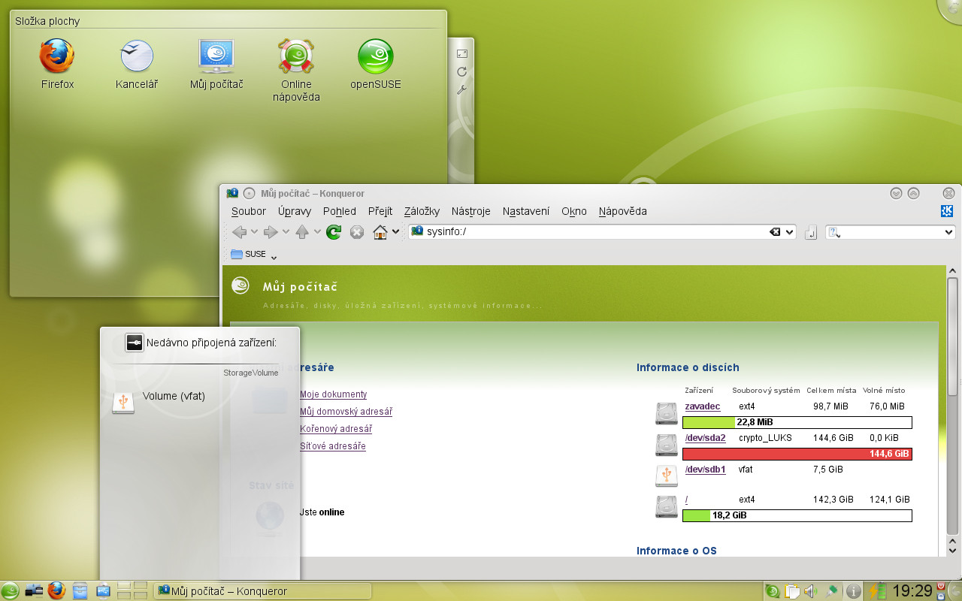Open the Můj počítač desktop icon

click(x=216, y=56)
